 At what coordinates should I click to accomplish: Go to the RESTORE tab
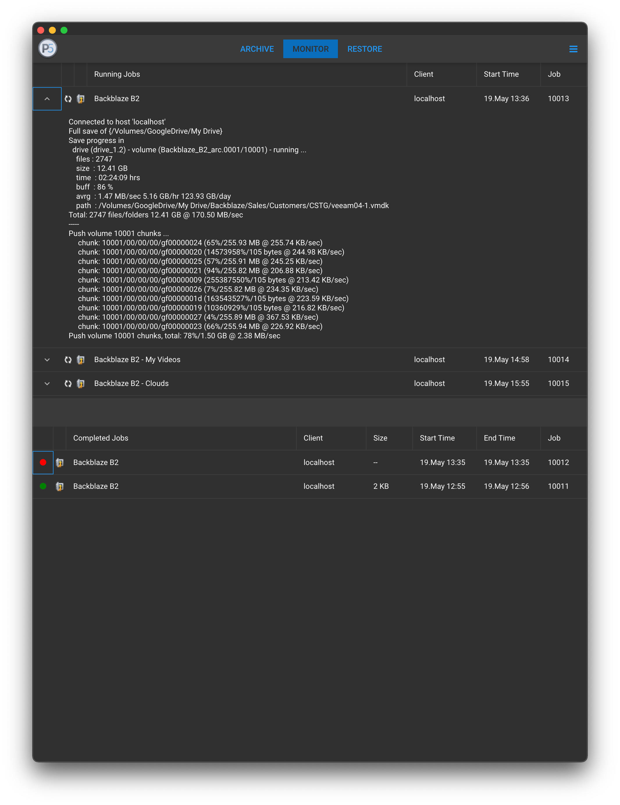click(364, 49)
